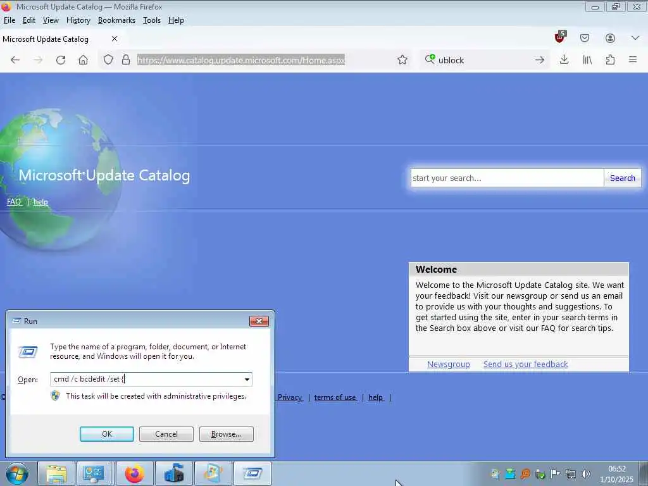This screenshot has width=648, height=486.
Task: Expand the toolbar overflow chevron
Action: tap(635, 38)
